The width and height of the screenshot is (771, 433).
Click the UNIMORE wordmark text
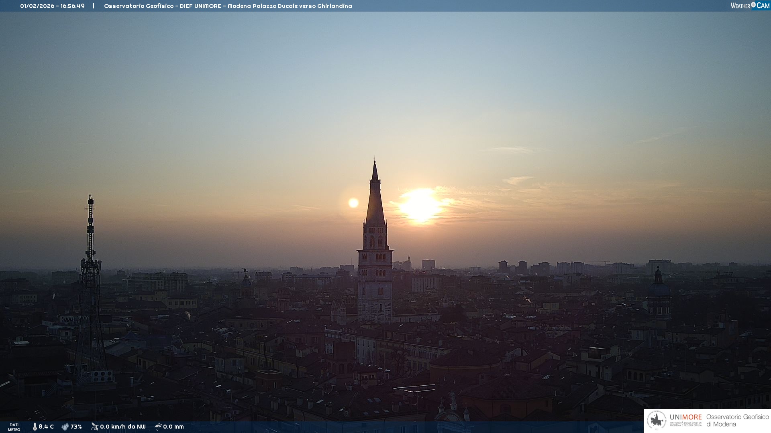[685, 417]
